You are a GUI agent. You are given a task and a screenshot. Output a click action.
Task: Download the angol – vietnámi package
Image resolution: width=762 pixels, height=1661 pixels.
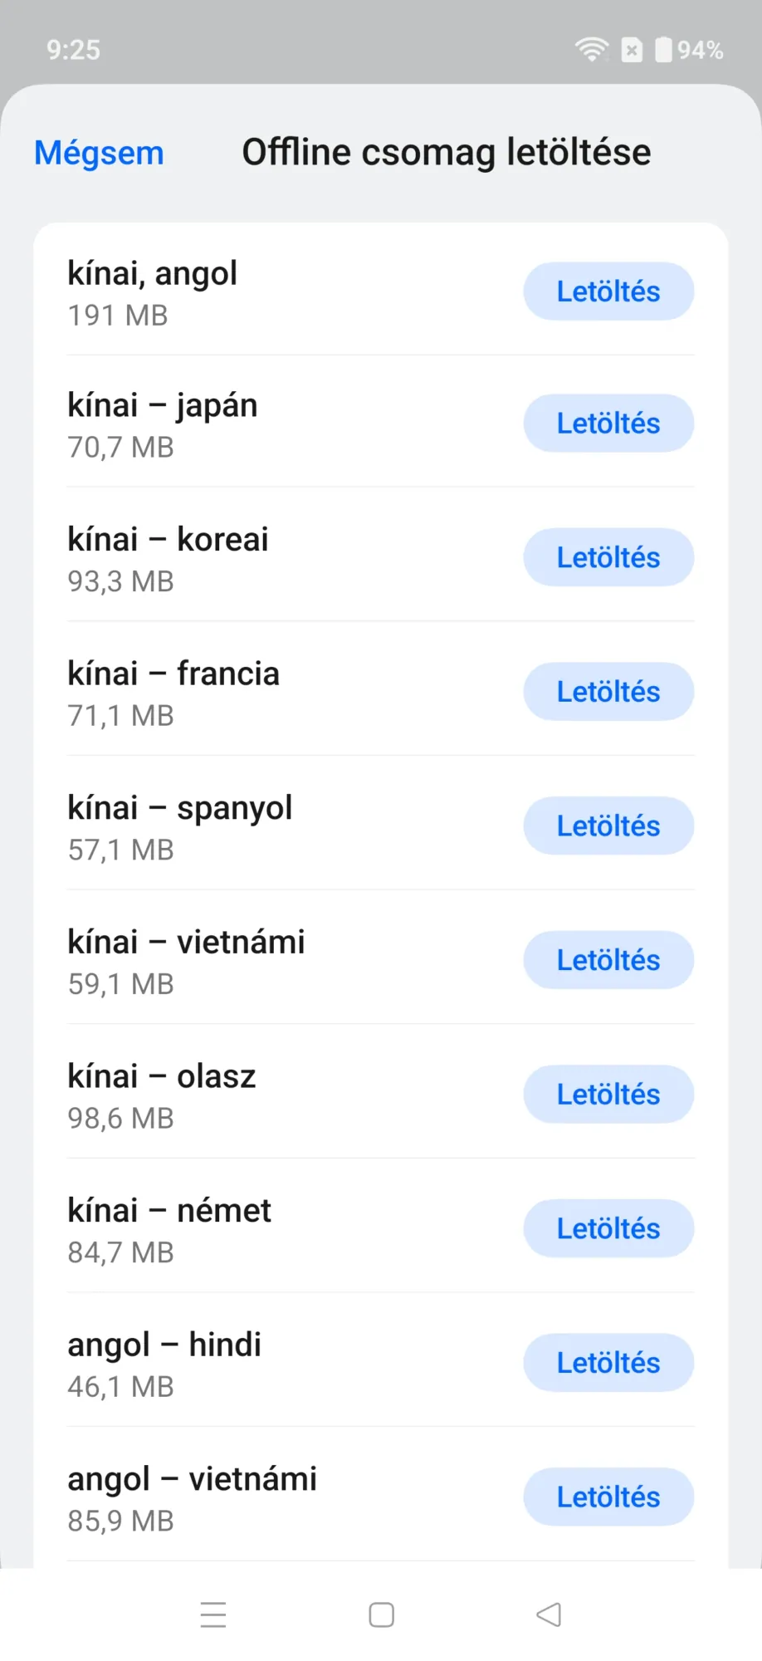[608, 1497]
